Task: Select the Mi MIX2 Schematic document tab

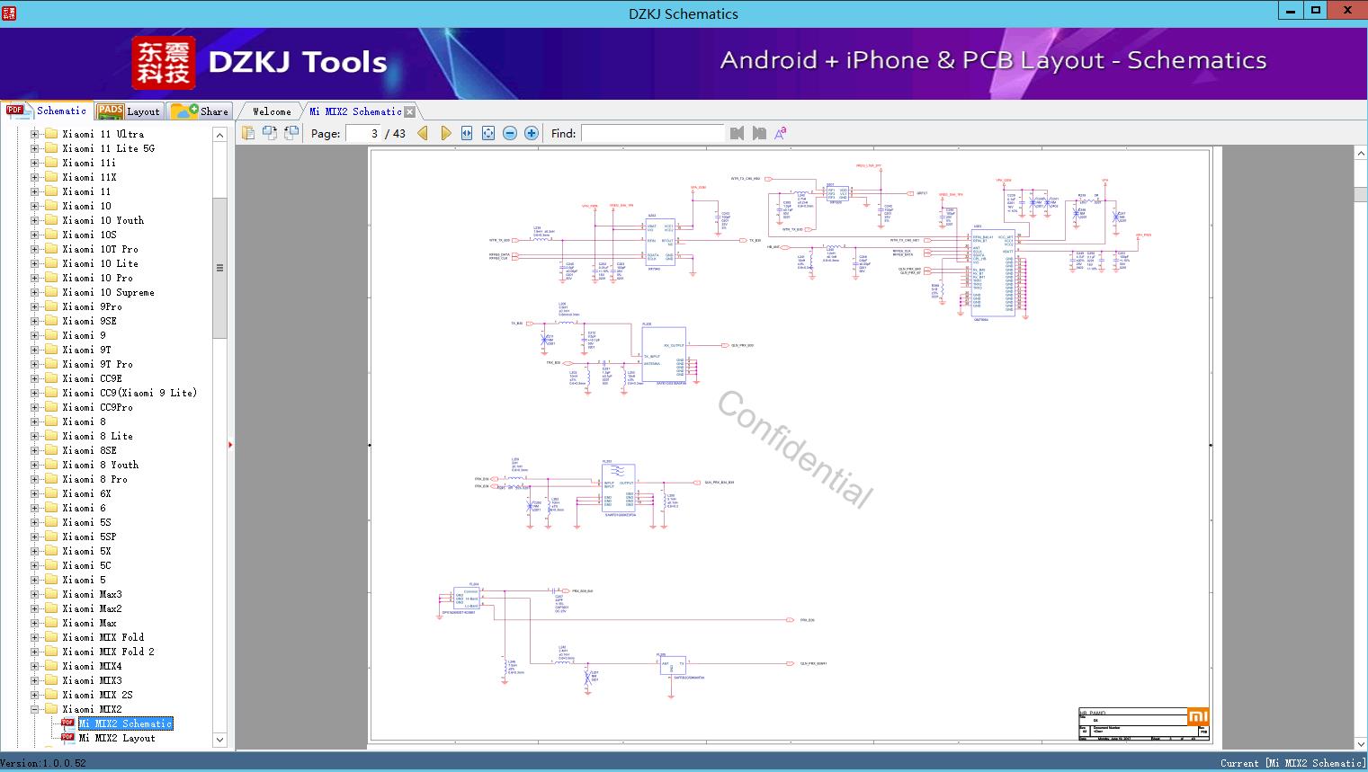Action: pyautogui.click(x=355, y=111)
